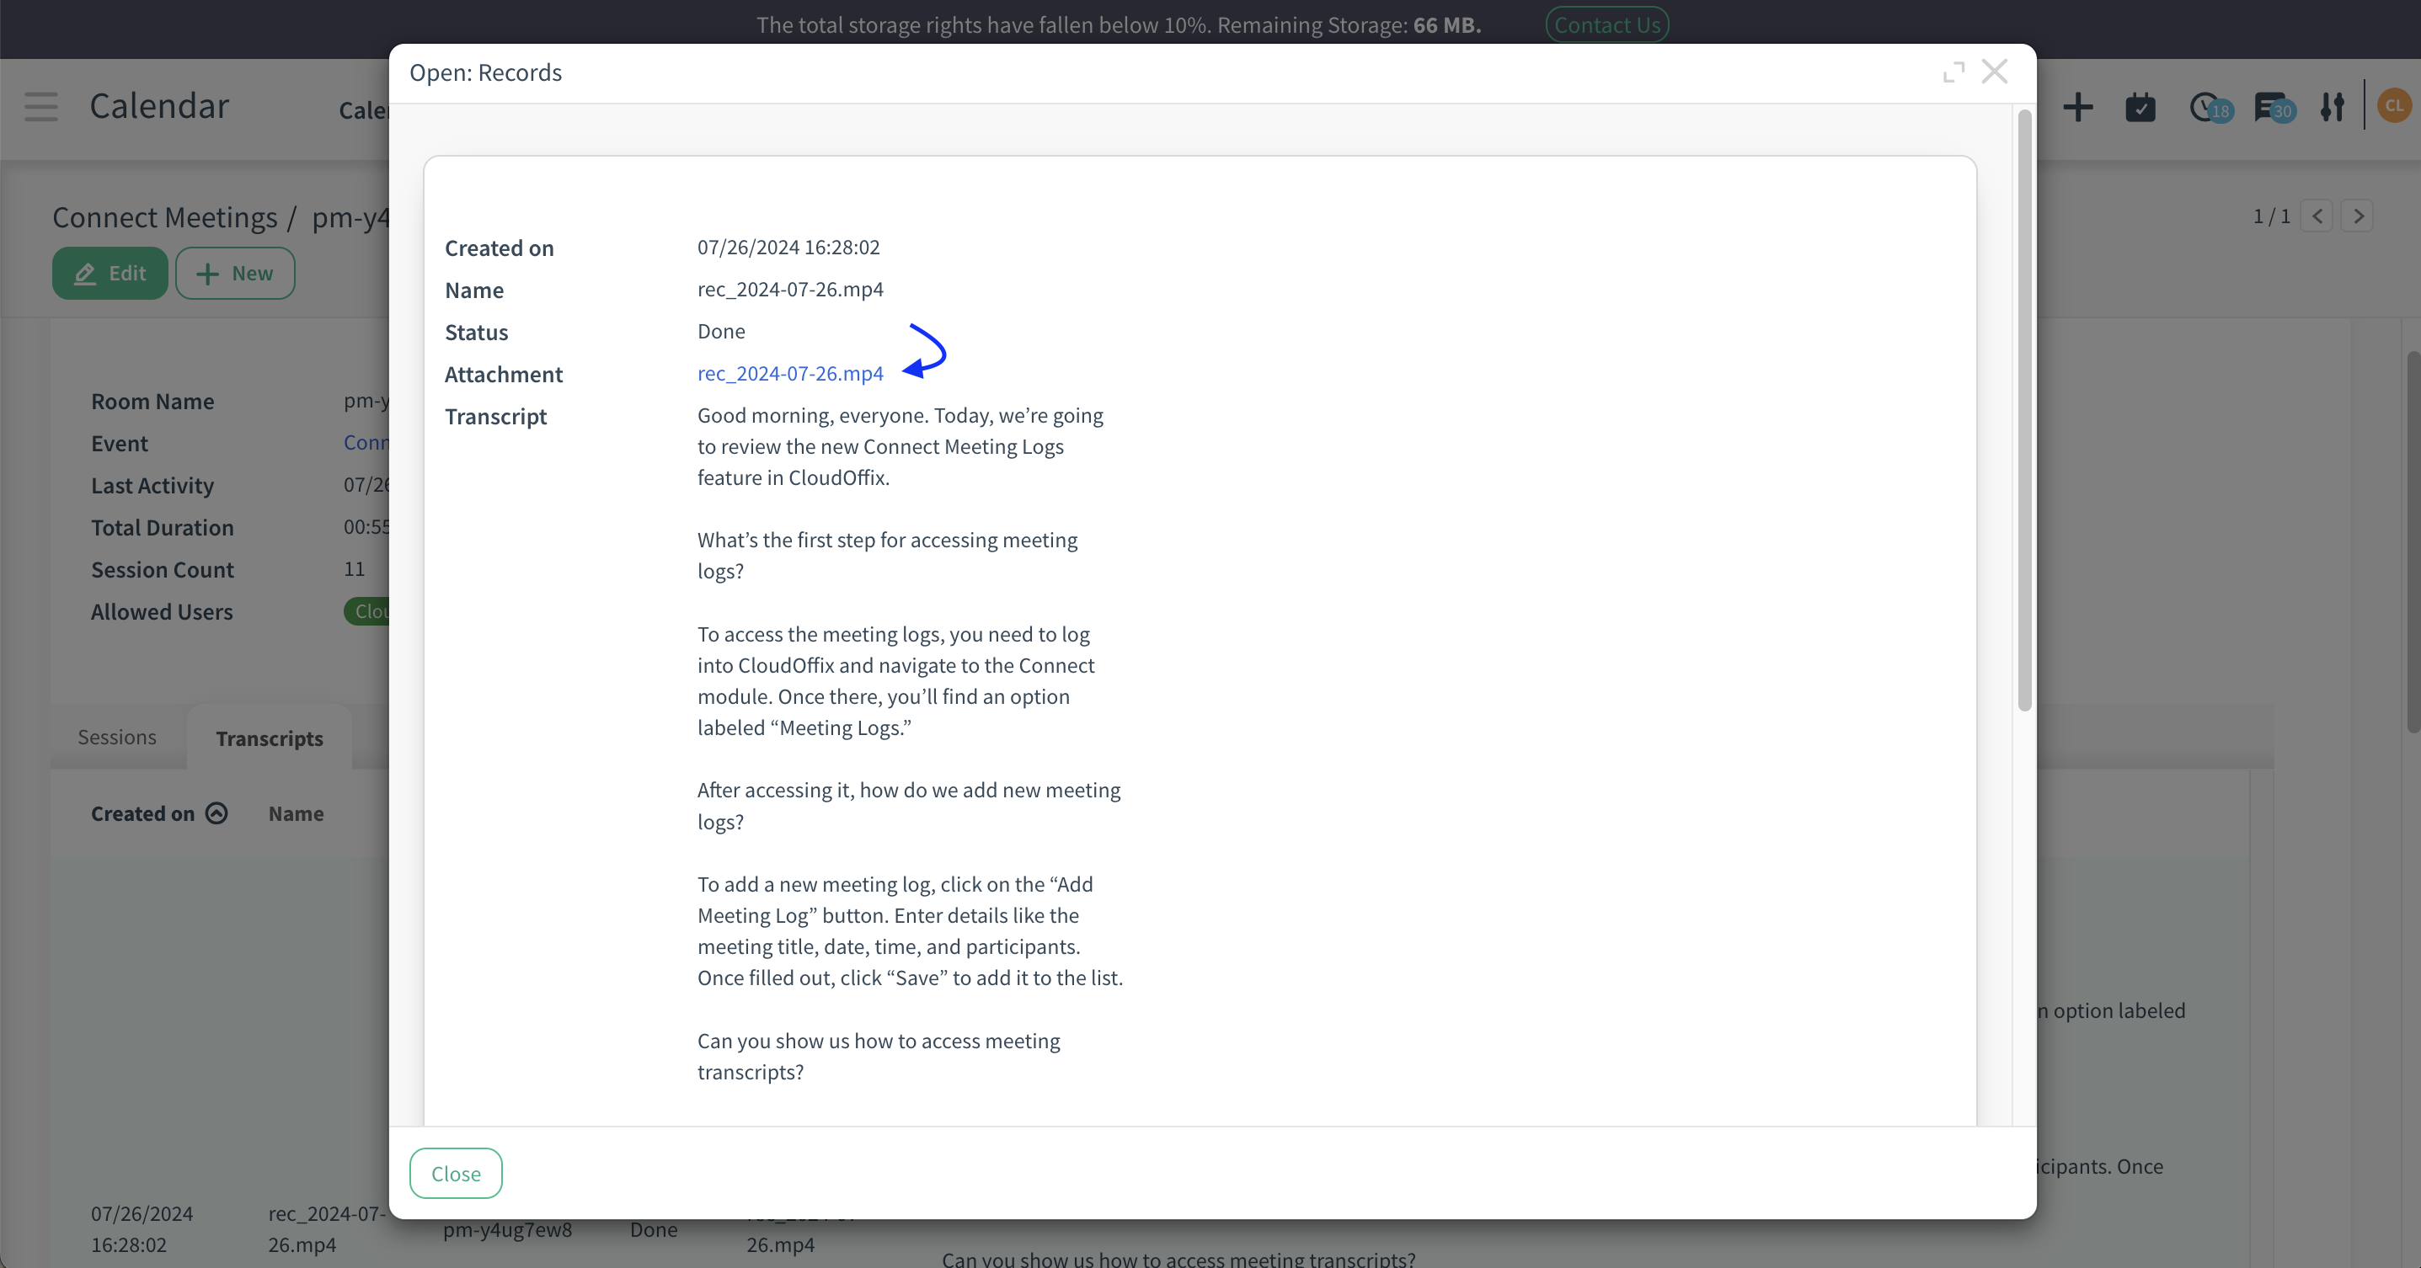Switch to the Sessions tab
This screenshot has width=2421, height=1268.
[x=117, y=737]
